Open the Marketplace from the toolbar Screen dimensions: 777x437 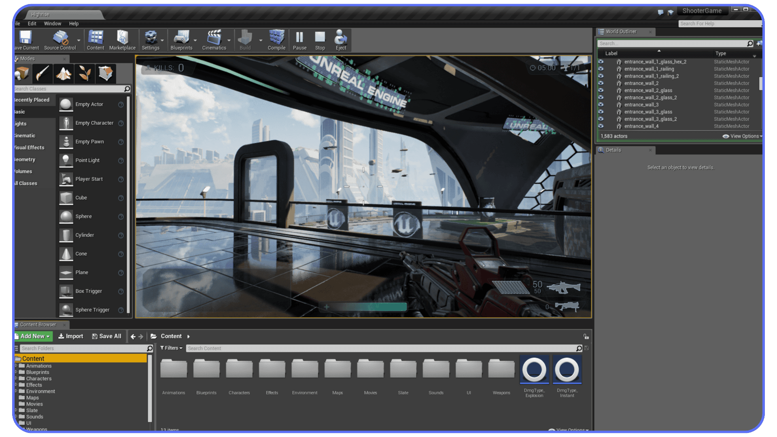(x=122, y=39)
